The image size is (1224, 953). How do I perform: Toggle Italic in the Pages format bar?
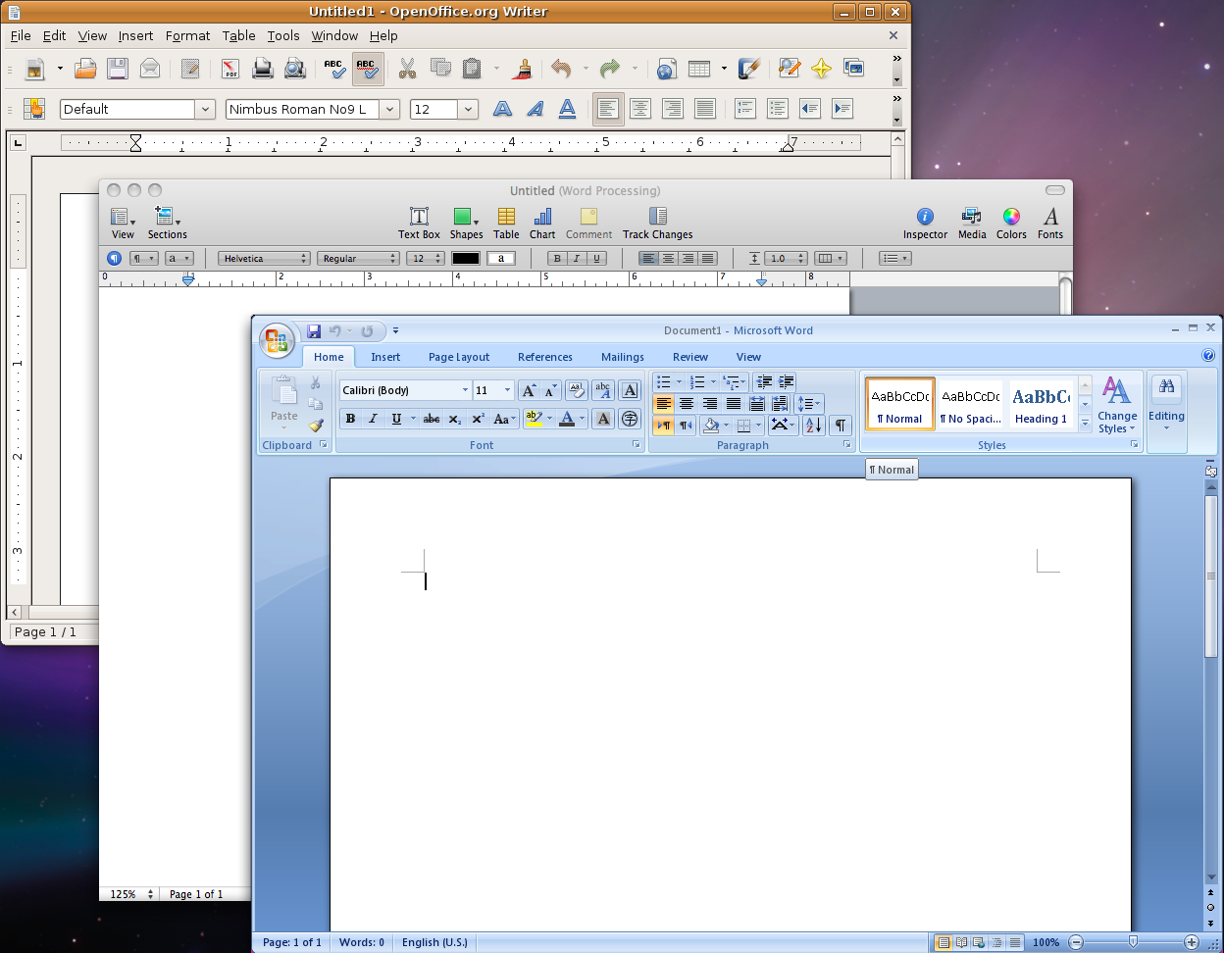coord(577,259)
